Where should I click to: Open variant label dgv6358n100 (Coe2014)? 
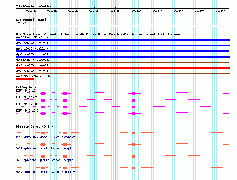(x=33, y=65)
